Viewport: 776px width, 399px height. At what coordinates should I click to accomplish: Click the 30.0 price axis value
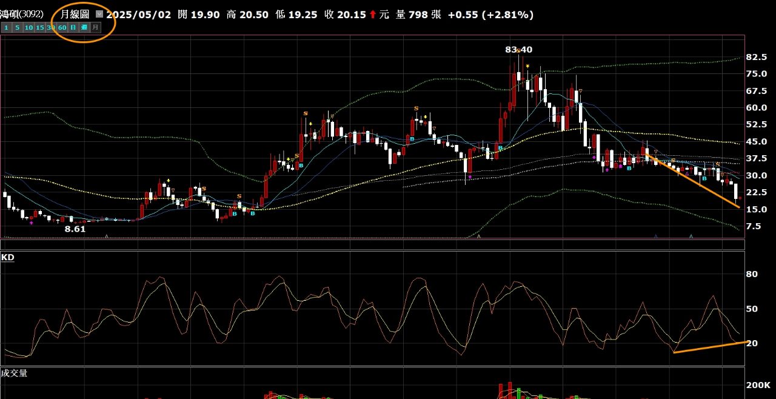757,176
